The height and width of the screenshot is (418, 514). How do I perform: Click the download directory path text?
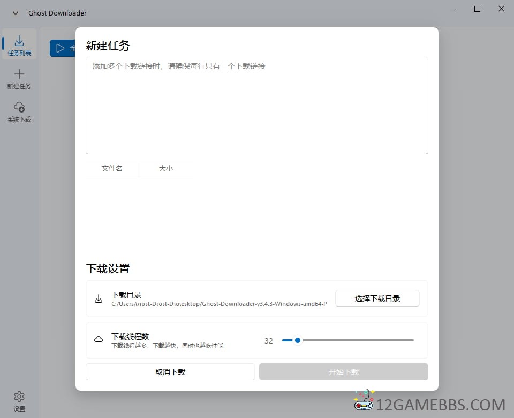(x=219, y=304)
